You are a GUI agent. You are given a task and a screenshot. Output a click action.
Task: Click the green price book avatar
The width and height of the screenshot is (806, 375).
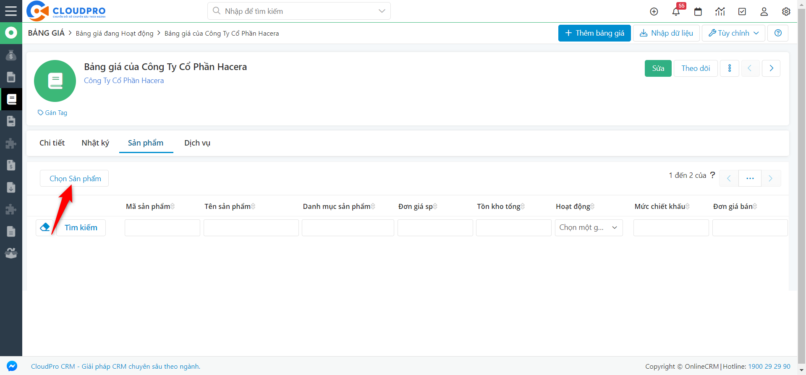[55, 81]
